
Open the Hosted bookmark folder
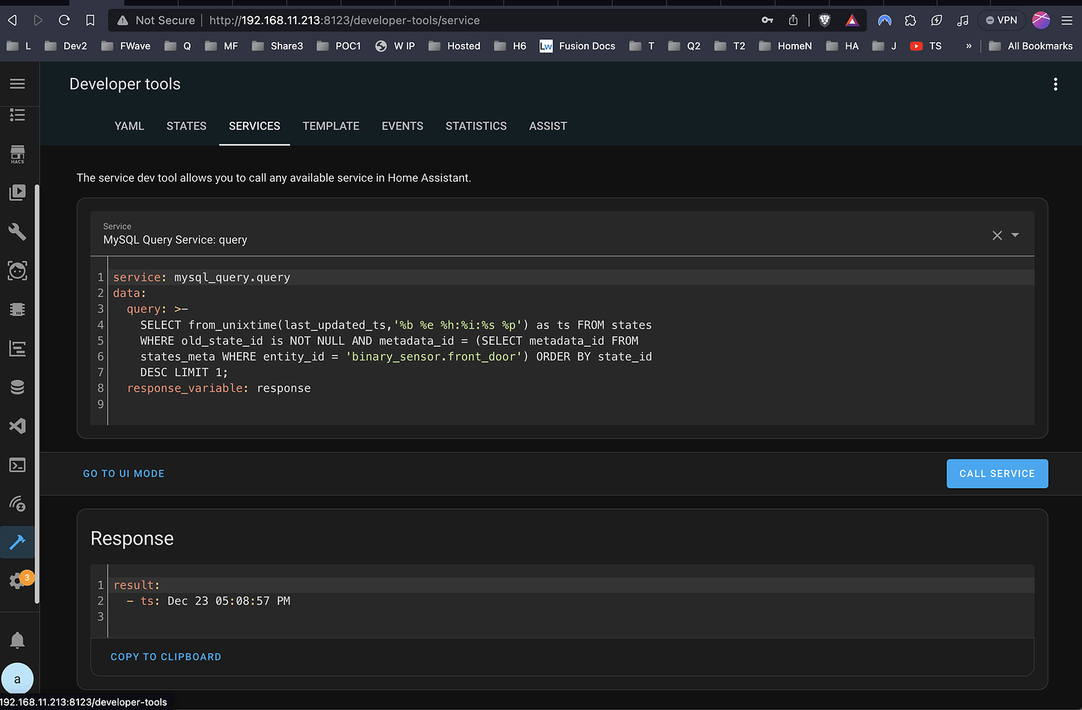point(455,46)
